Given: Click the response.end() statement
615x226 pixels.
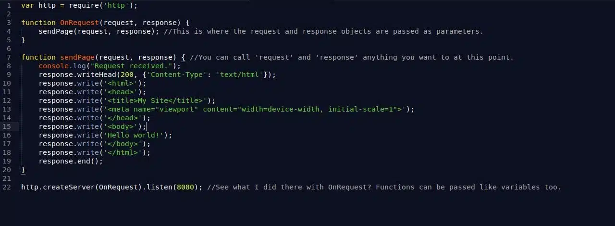Looking at the screenshot, I should click(x=71, y=161).
